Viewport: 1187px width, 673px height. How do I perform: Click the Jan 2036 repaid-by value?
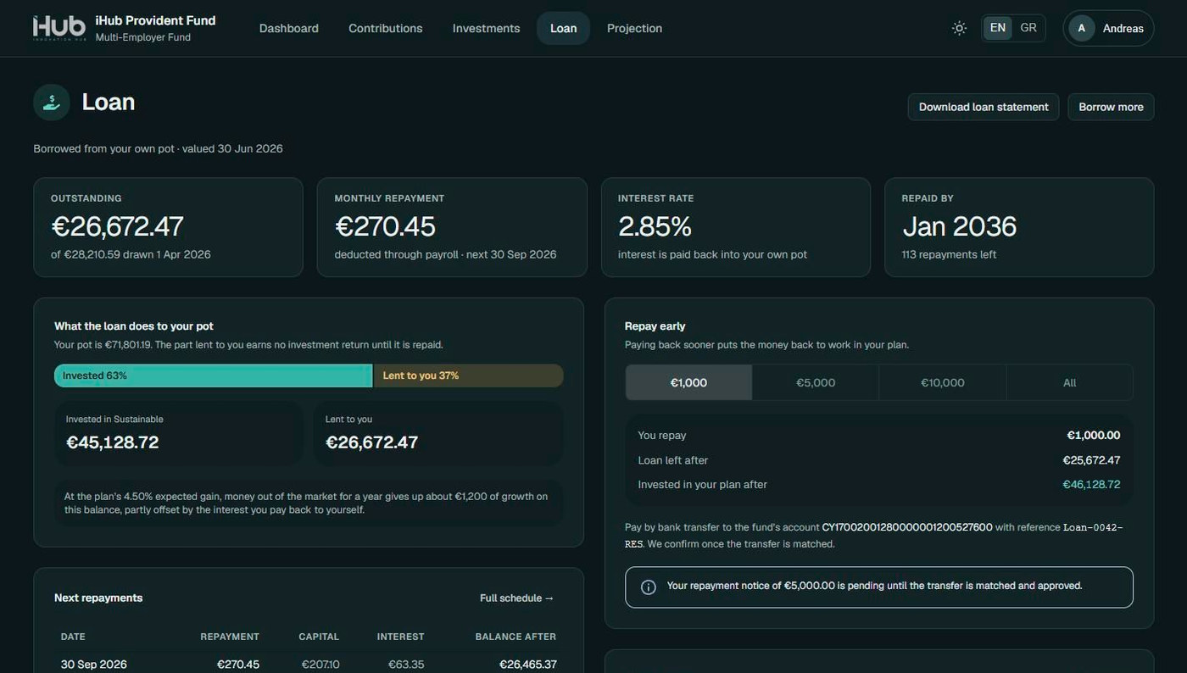tap(960, 226)
